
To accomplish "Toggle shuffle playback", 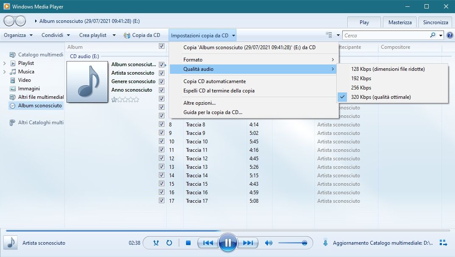I will 156,243.
